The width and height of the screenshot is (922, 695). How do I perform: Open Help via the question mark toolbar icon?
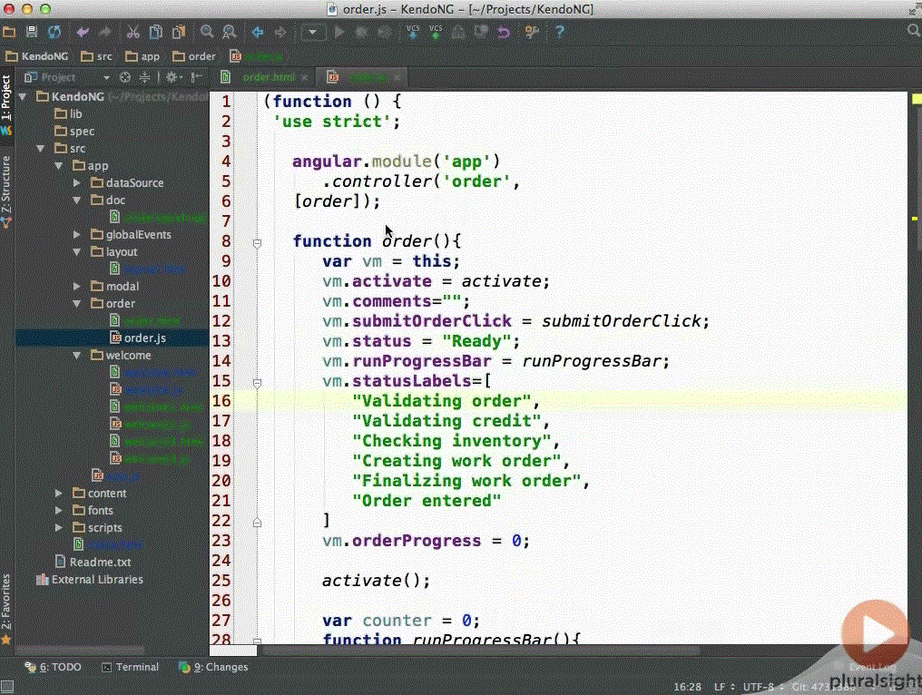559,31
